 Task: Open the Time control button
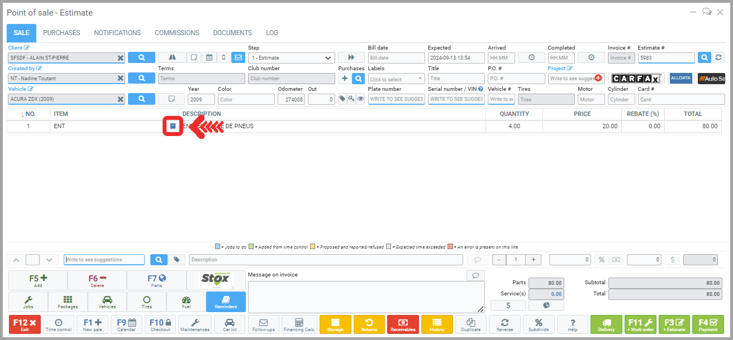(x=59, y=324)
